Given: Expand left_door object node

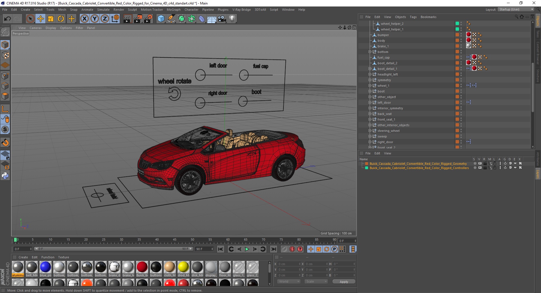Looking at the screenshot, I should pyautogui.click(x=370, y=103).
